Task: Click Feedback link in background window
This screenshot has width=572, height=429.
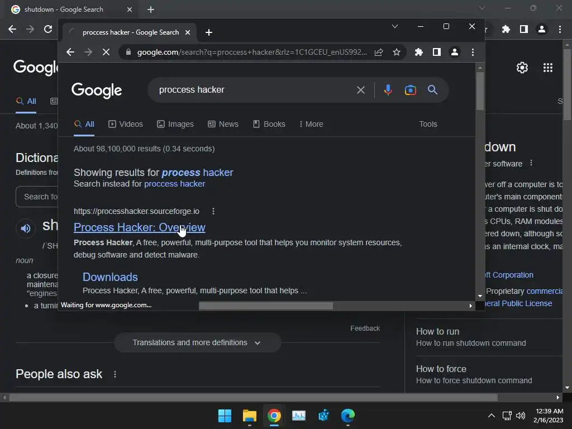Action: pos(365,328)
